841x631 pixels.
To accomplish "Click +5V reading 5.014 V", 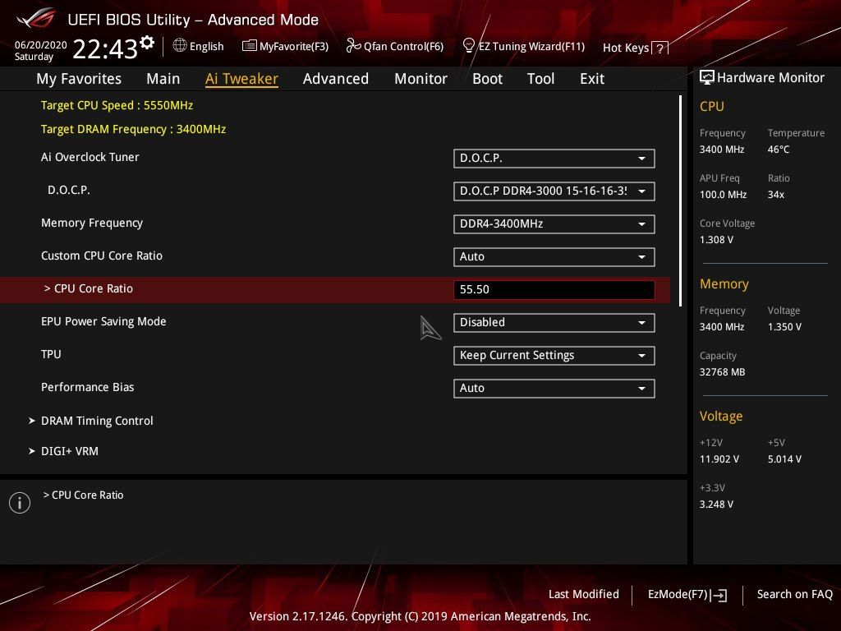I will [x=784, y=459].
